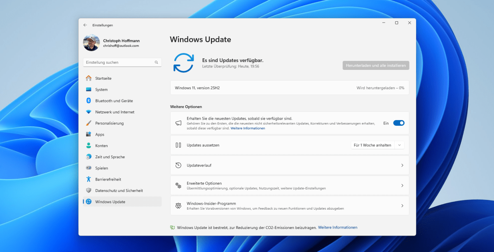This screenshot has width=494, height=252.
Task: Disable receiving the newest updates early
Action: [x=398, y=123]
